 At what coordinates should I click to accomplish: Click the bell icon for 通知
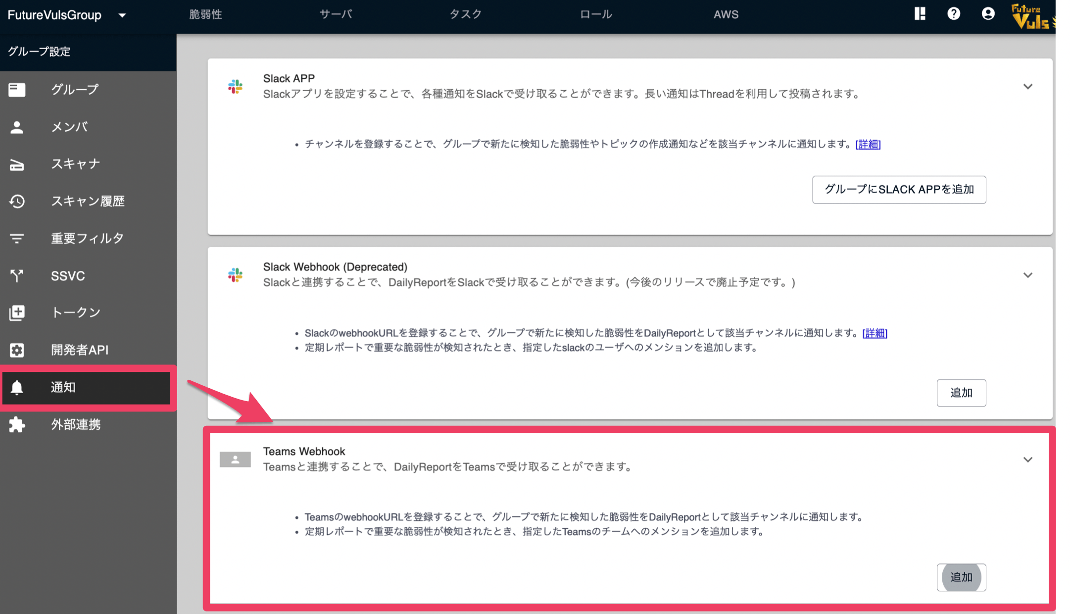point(17,387)
